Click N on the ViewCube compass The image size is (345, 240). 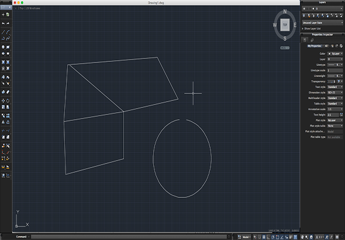point(285,12)
